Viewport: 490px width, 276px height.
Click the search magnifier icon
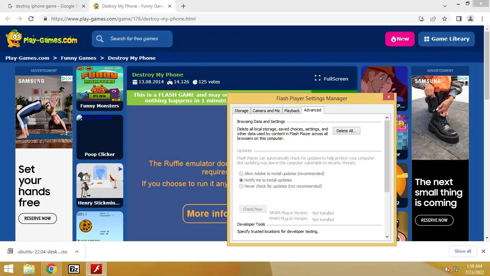tap(100, 39)
